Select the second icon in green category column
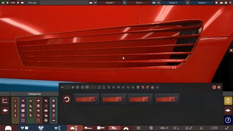 tap(31, 106)
